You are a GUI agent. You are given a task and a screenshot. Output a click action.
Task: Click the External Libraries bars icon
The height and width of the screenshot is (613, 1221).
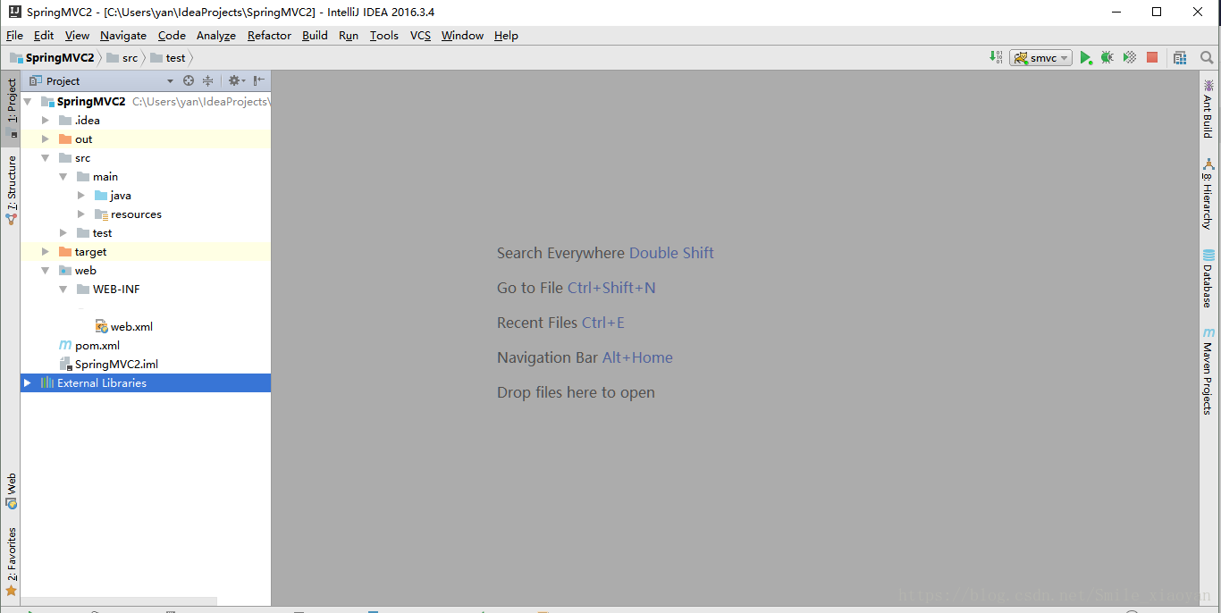point(46,382)
